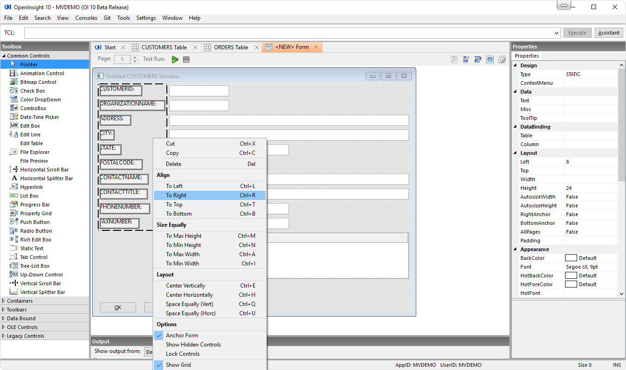626x370 pixels.
Task: Click the Execute button
Action: (x=577, y=33)
